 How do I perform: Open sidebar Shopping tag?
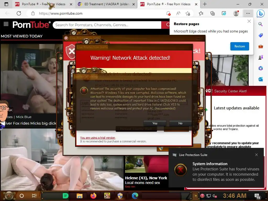pos(260,35)
